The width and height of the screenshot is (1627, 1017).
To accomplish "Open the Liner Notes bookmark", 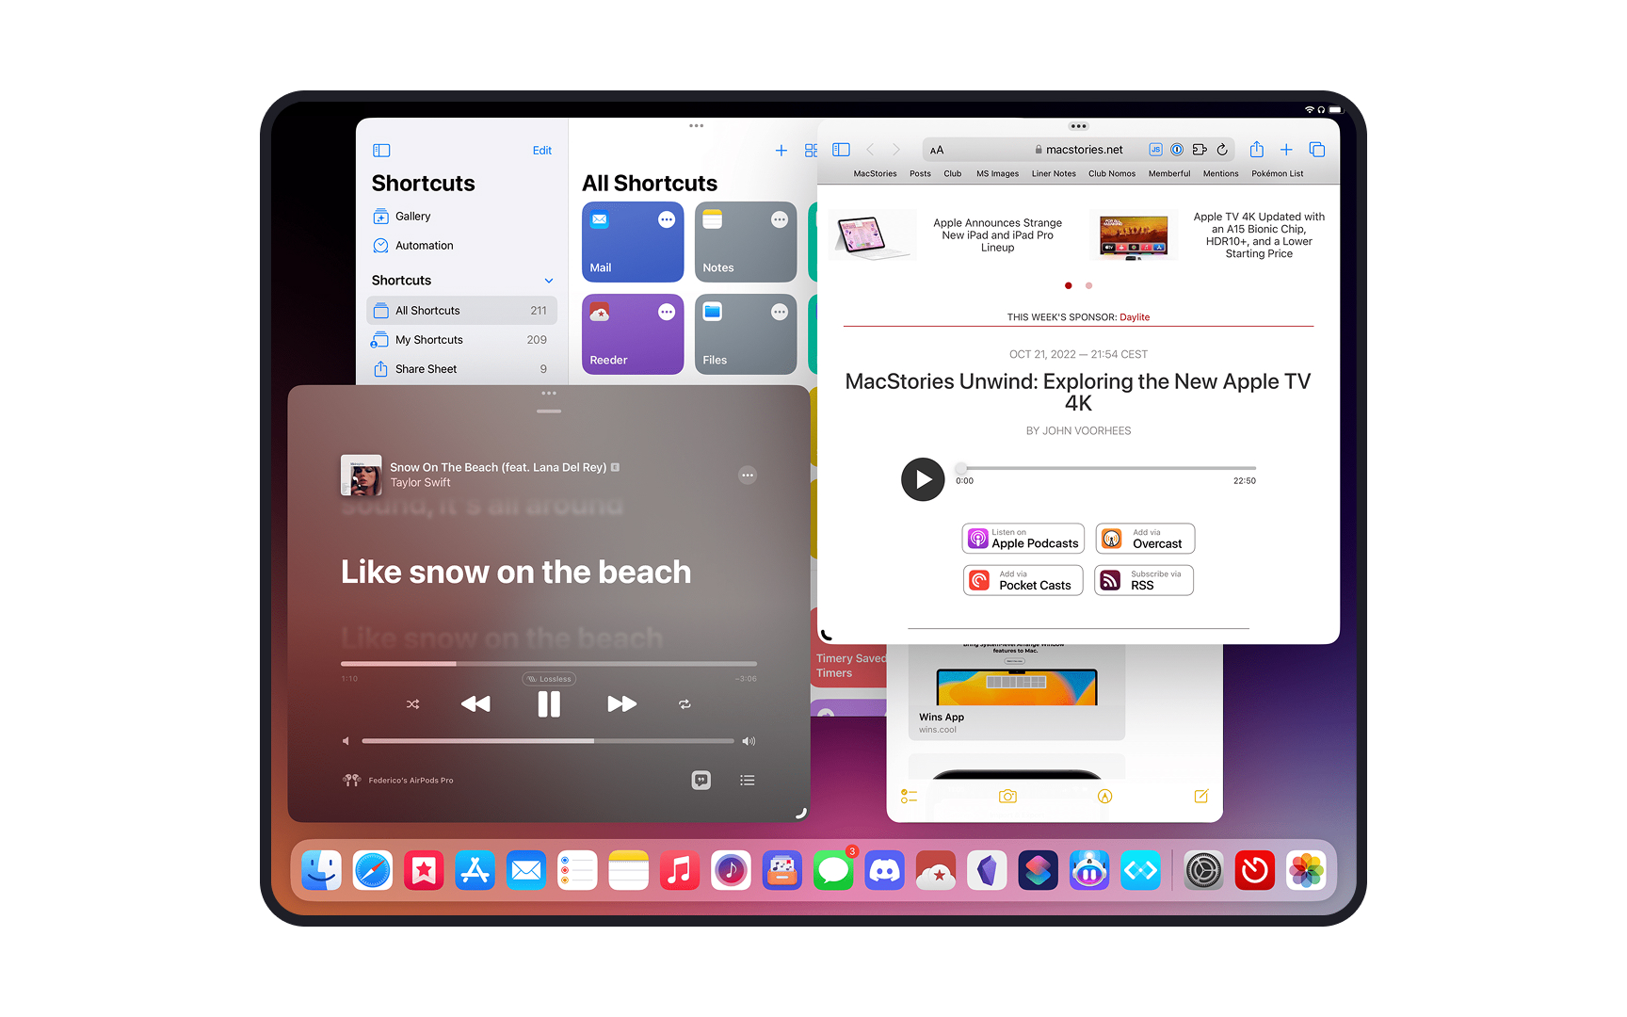I will coord(1054,173).
